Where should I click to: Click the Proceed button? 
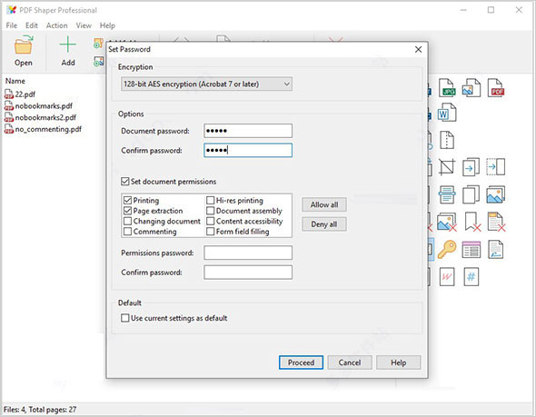point(301,362)
